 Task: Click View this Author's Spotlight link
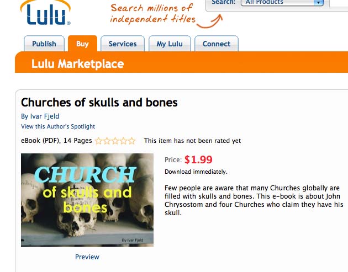tap(58, 126)
